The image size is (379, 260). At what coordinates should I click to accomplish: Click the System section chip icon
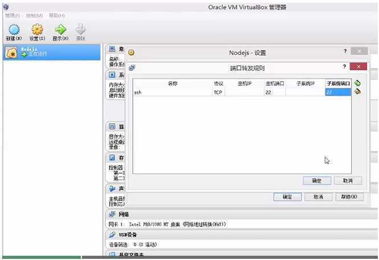pos(112,75)
